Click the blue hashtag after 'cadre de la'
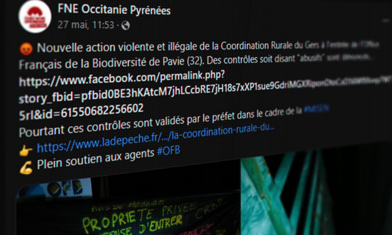392x235 pixels. pyautogui.click(x=316, y=109)
